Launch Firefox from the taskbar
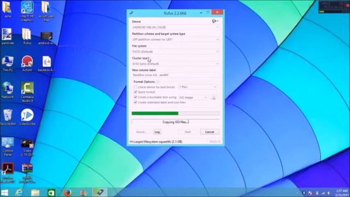This screenshot has height=197, width=350. pos(67,192)
